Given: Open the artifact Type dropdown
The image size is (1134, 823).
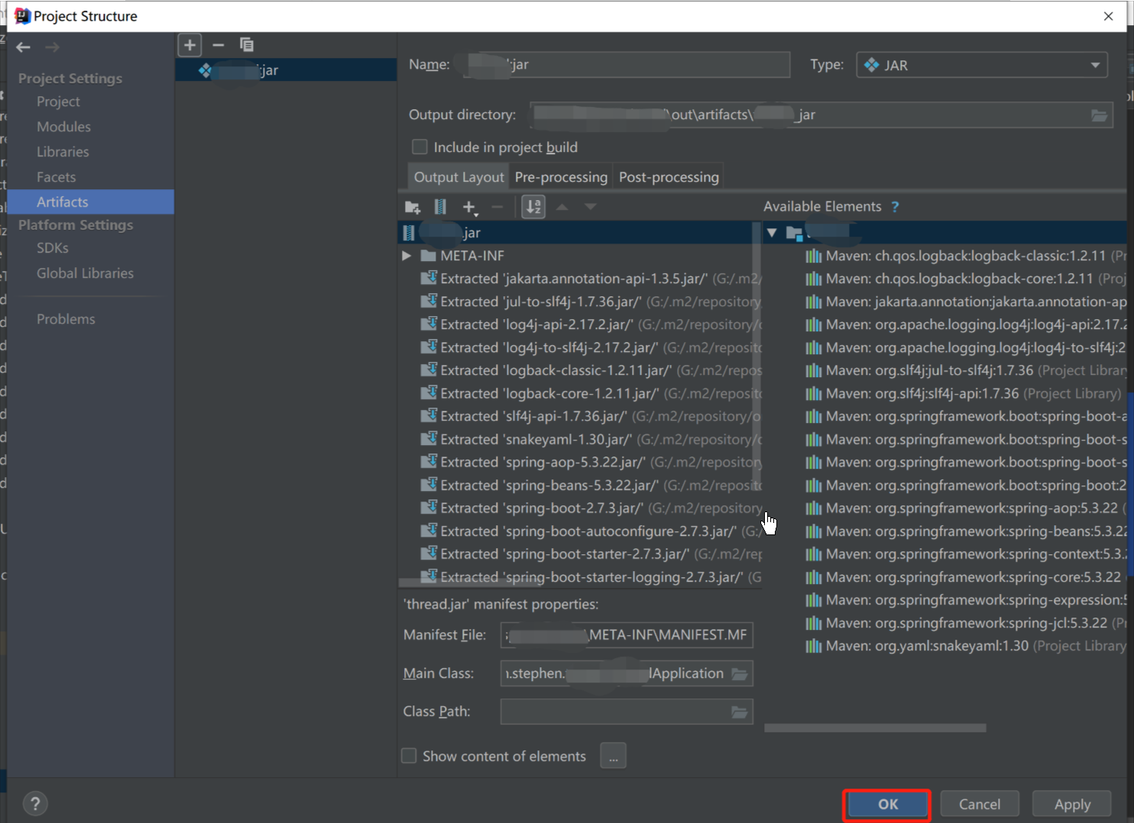Looking at the screenshot, I should 982,65.
